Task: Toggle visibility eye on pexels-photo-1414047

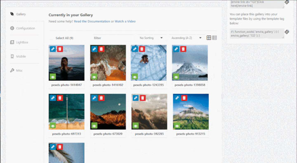Action: click(x=53, y=77)
